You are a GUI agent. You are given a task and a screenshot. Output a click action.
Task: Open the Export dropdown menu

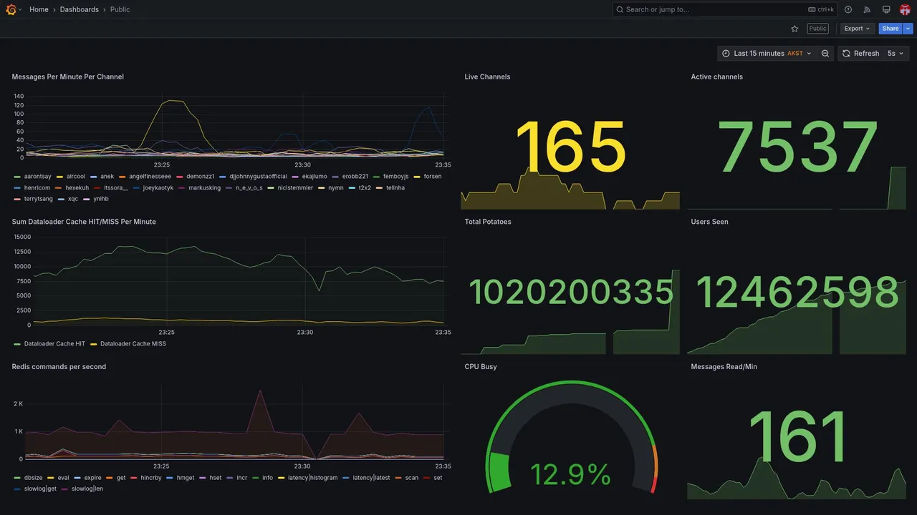click(857, 29)
